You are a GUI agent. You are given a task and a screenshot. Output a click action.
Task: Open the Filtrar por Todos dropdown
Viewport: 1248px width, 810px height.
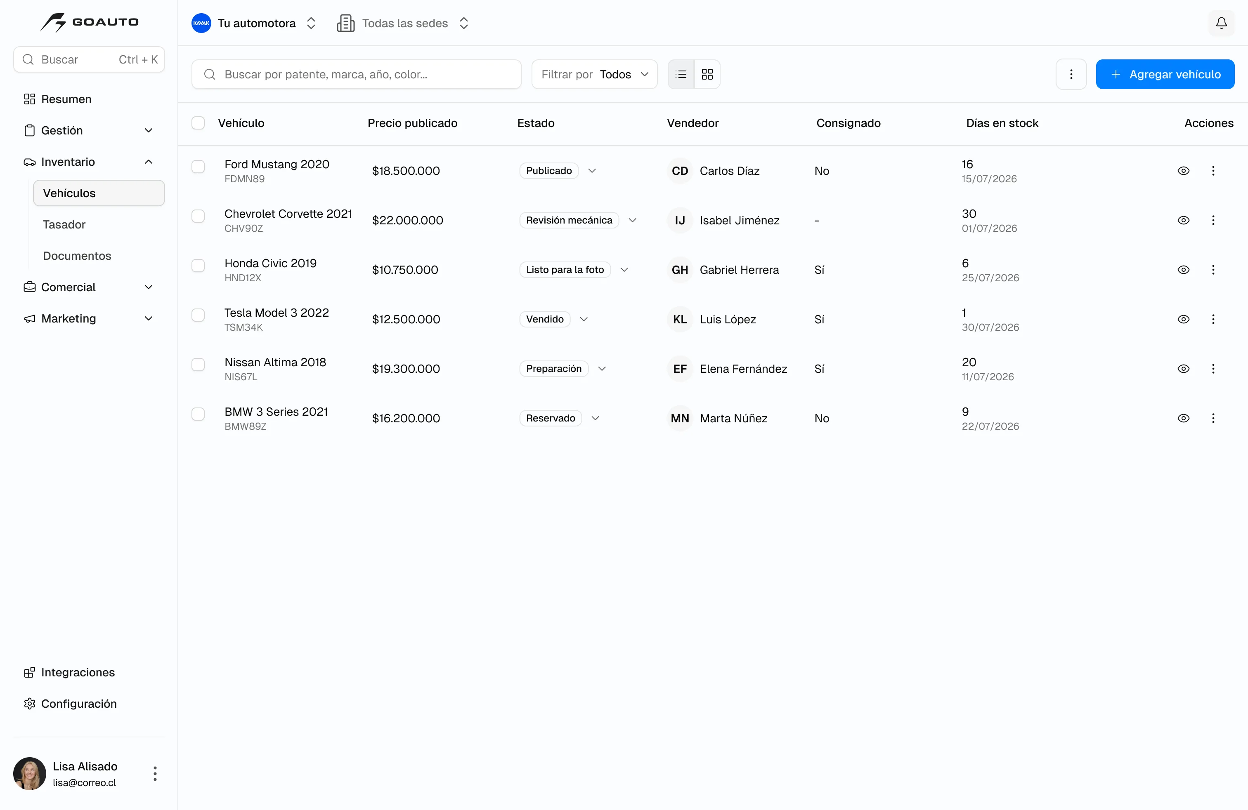(594, 74)
